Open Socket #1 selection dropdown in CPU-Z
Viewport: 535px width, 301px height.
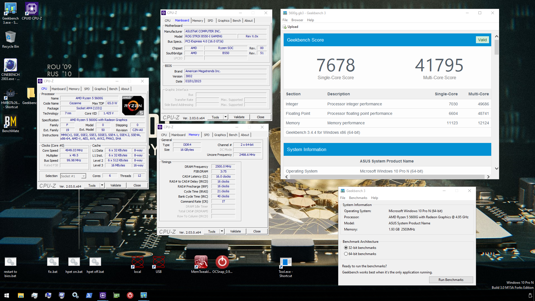point(73,176)
